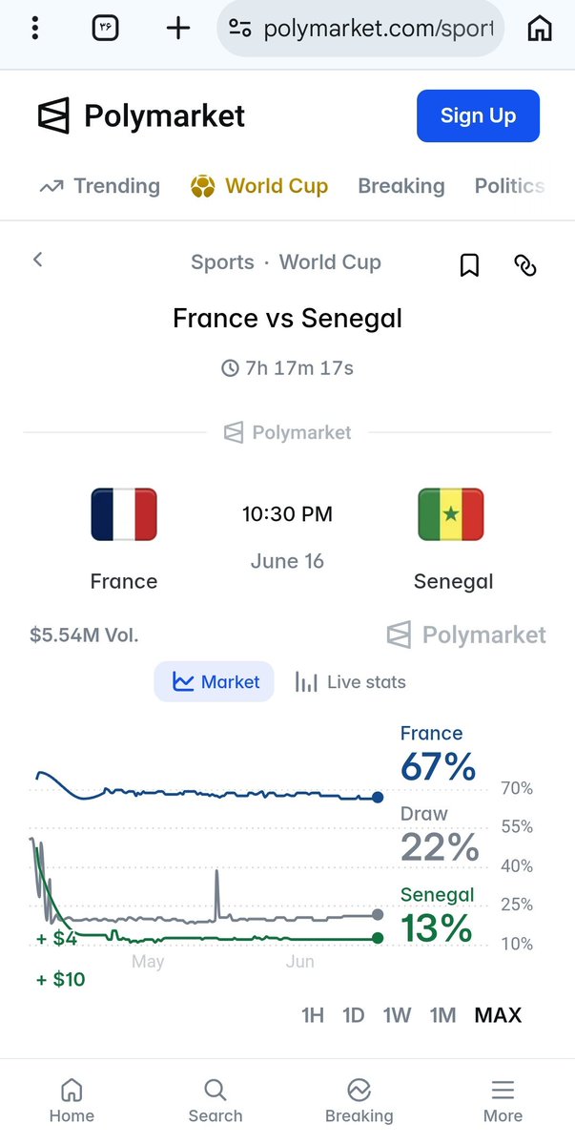Open the browser tab switcher
Image resolution: width=575 pixels, height=1145 pixels.
105,28
